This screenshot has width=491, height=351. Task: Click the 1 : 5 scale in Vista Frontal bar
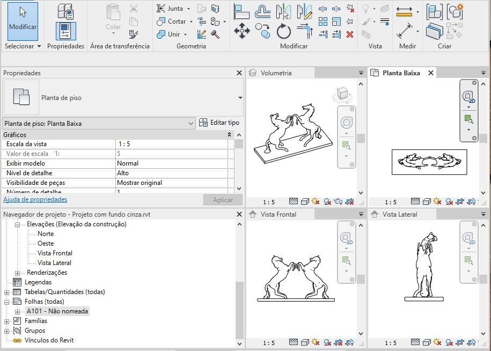click(269, 343)
